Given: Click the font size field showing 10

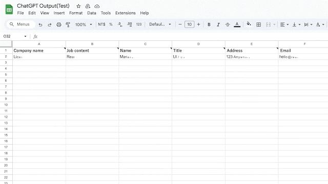Looking at the screenshot, I should 189,25.
